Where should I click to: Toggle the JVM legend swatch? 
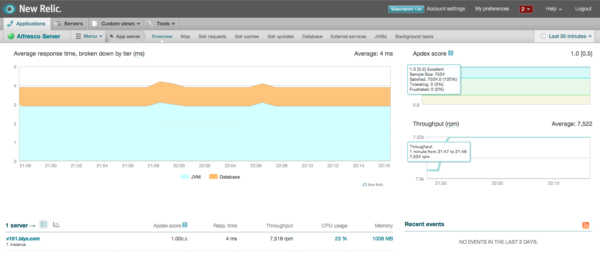point(185,177)
